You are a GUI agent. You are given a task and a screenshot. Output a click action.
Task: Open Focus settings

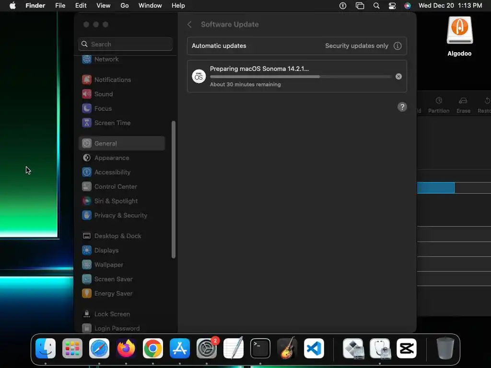click(121, 108)
